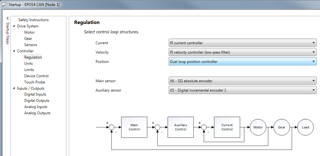Collapse the Drive System tree node

click(14, 26)
